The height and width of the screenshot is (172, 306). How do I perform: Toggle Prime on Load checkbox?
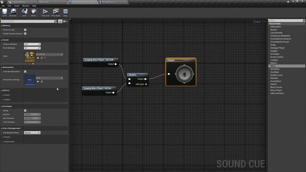(x=25, y=30)
